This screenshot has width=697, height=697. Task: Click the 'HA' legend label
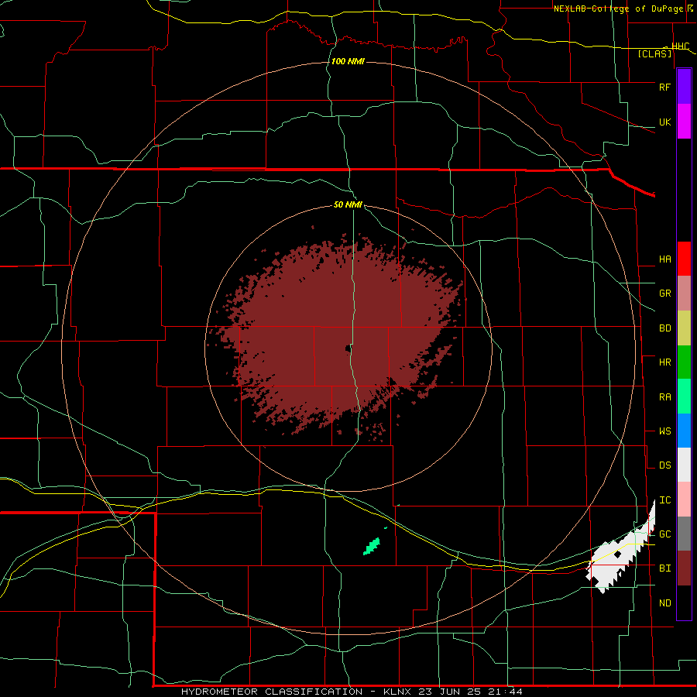click(x=664, y=259)
